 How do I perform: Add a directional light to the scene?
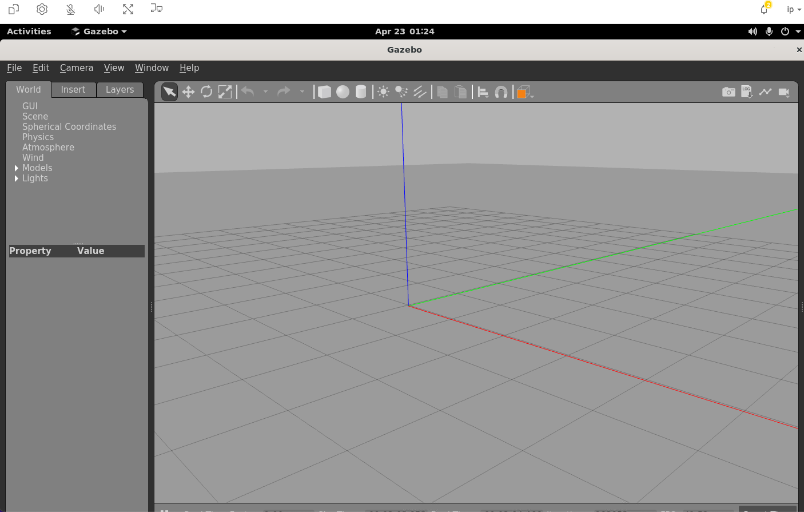coord(420,92)
